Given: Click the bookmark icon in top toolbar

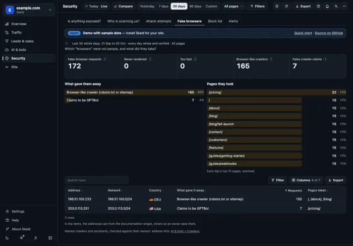Looking at the screenshot, I should (x=277, y=6).
